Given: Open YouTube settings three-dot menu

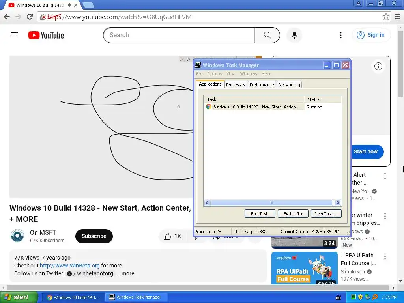Looking at the screenshot, I should [x=340, y=35].
